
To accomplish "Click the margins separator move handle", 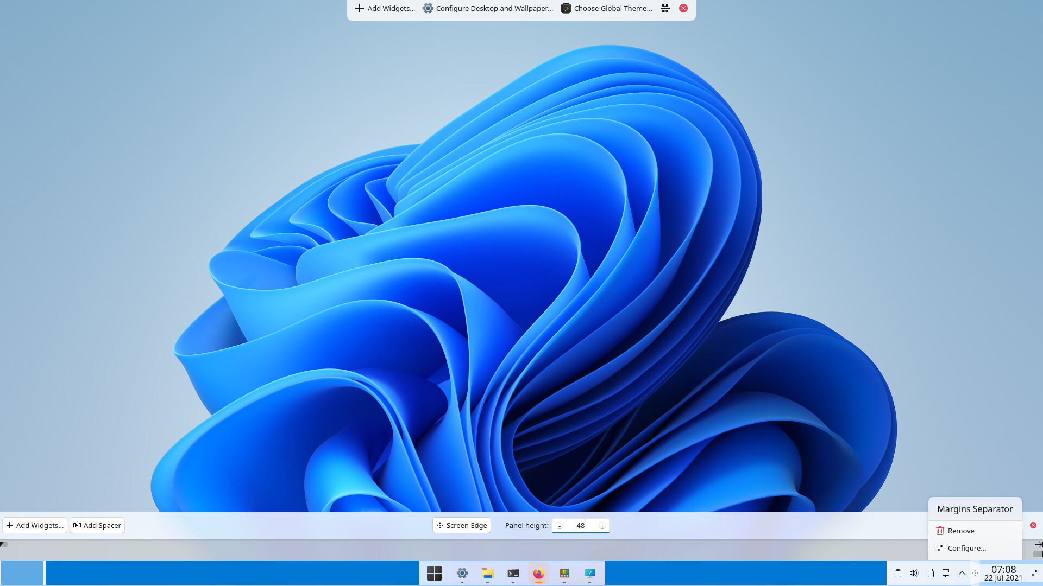I will point(975,573).
